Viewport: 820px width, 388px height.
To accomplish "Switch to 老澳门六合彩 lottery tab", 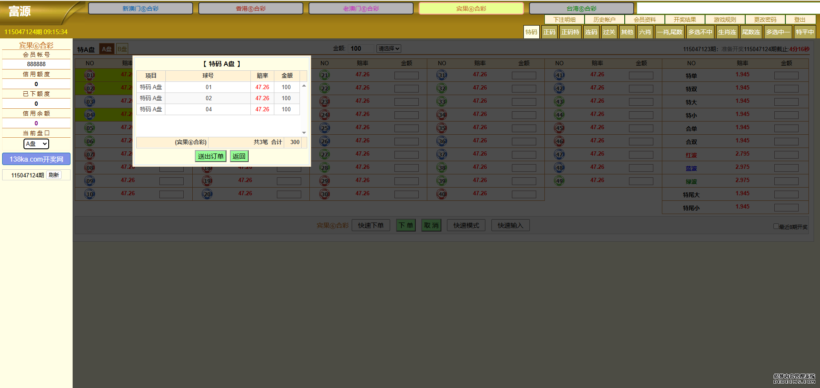I will [361, 9].
